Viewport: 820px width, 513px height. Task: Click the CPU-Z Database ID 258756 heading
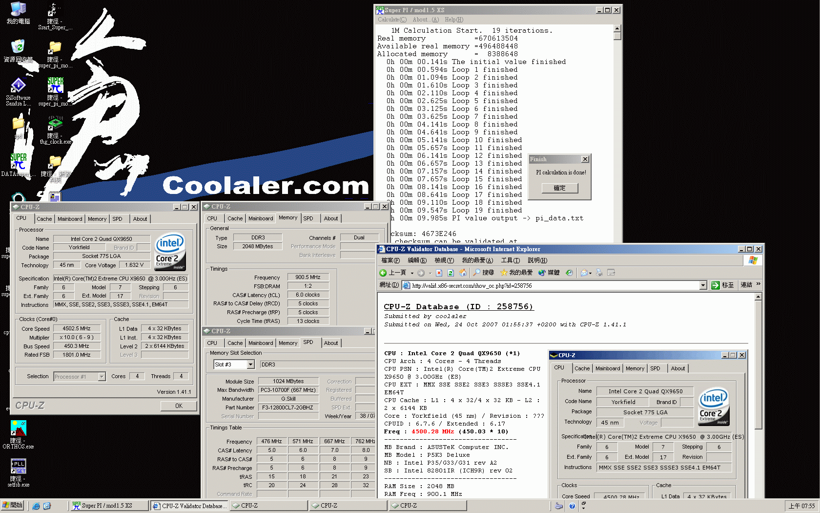point(458,307)
